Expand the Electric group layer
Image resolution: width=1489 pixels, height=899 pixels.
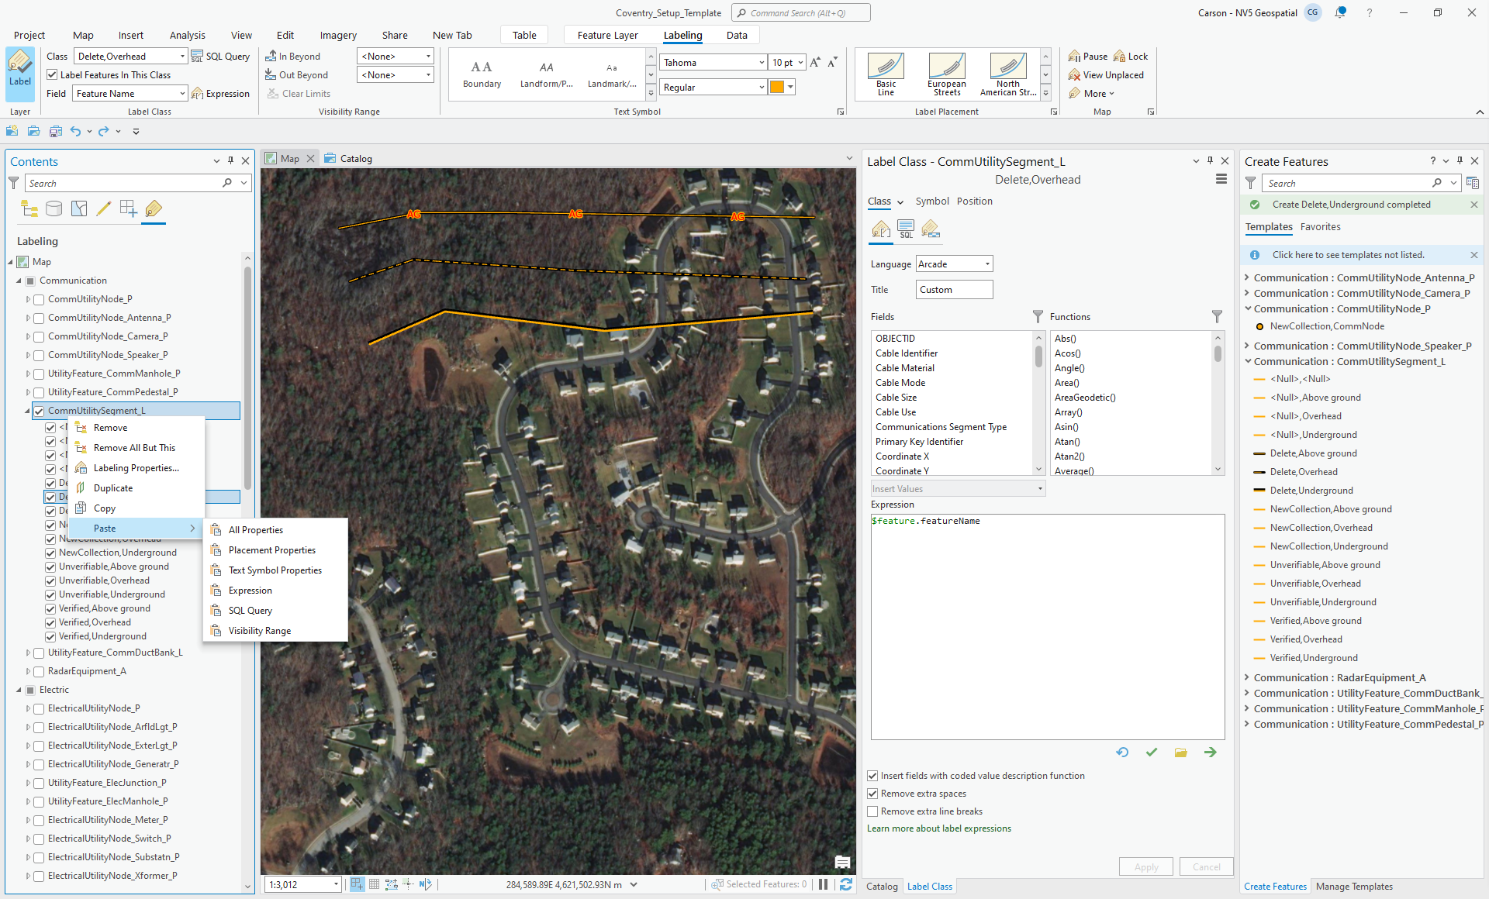19,690
